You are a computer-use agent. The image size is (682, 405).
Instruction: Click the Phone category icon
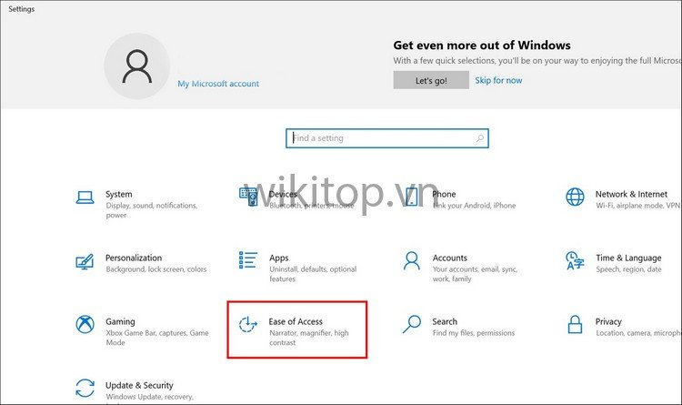click(412, 197)
